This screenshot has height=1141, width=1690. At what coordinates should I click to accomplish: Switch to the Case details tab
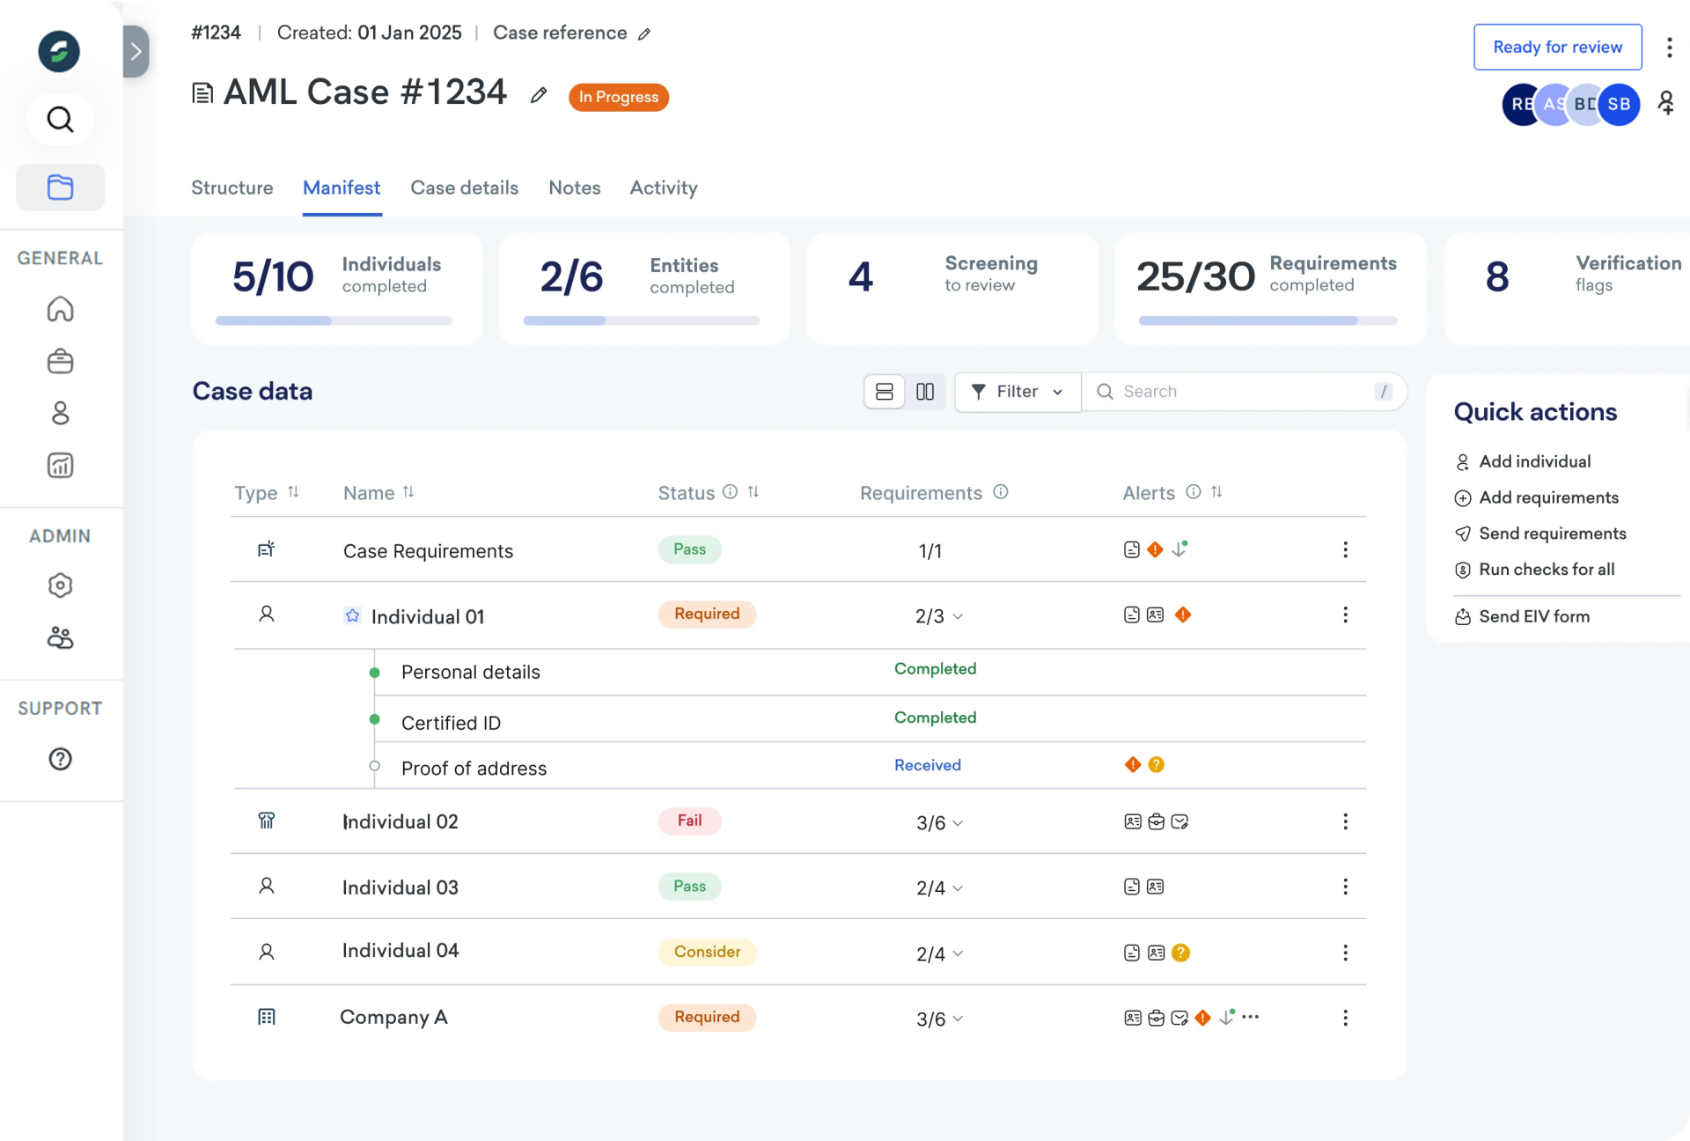tap(464, 188)
